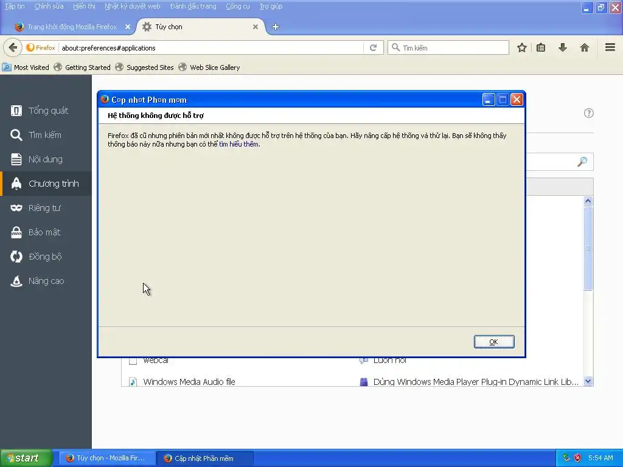Click the red security shield tray icon
Image resolution: width=623 pixels, height=467 pixels.
click(x=578, y=458)
